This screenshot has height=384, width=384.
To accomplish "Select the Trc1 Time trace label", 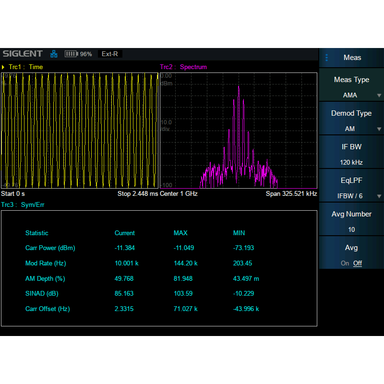I will pos(26,67).
